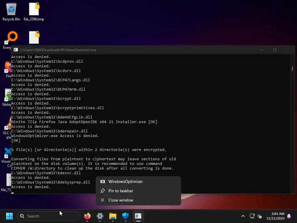Open Windows Security shield on taskbar
Screen dimensions: 297x223
coord(125,216)
